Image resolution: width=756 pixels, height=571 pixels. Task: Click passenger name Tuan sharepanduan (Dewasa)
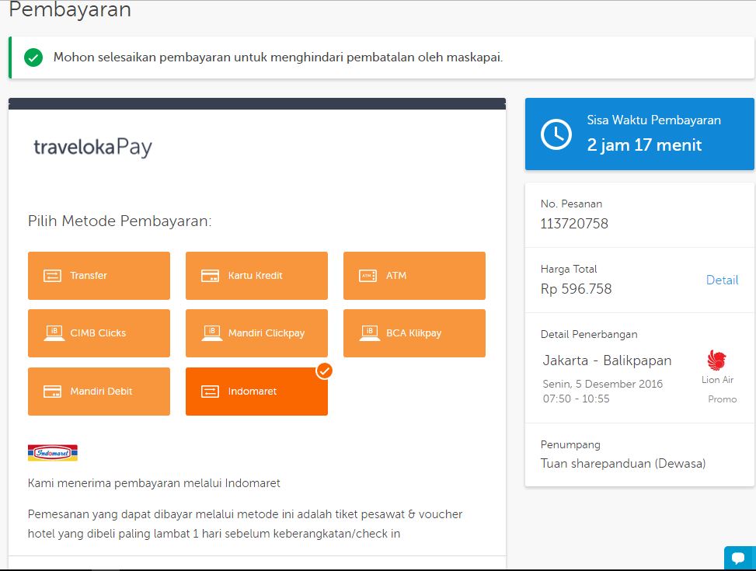click(623, 464)
